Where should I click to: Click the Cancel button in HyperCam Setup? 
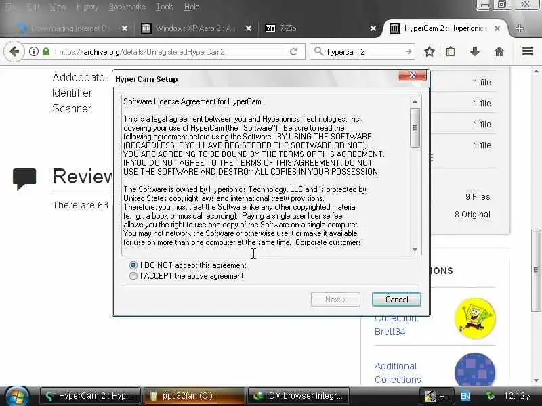396,299
